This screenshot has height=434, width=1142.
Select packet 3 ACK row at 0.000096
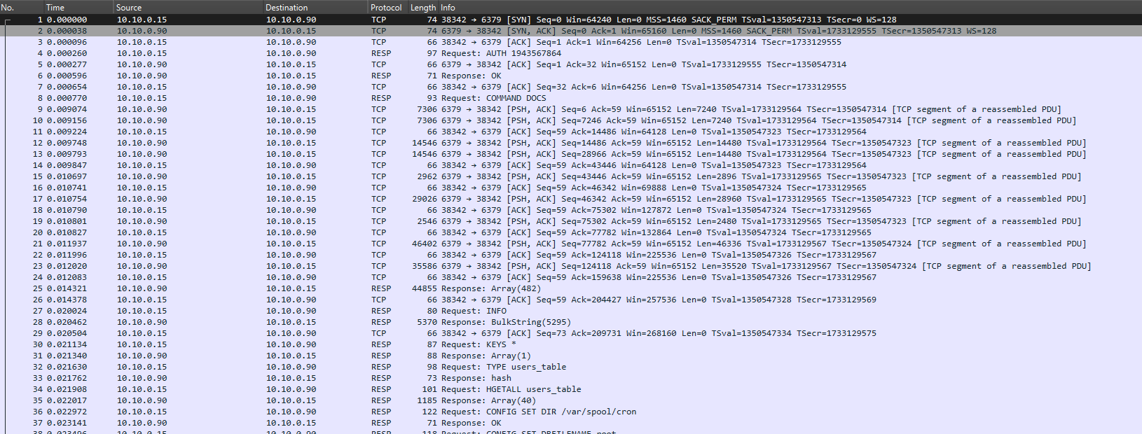point(571,42)
